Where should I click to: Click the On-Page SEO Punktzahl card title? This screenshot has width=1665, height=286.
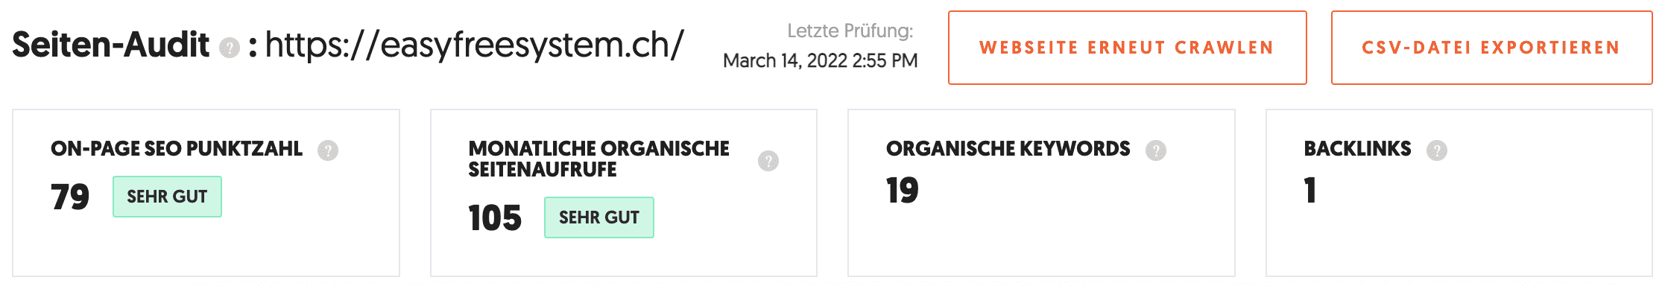tap(177, 149)
